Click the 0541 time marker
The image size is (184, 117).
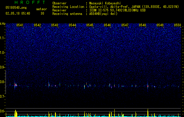coord(20,25)
